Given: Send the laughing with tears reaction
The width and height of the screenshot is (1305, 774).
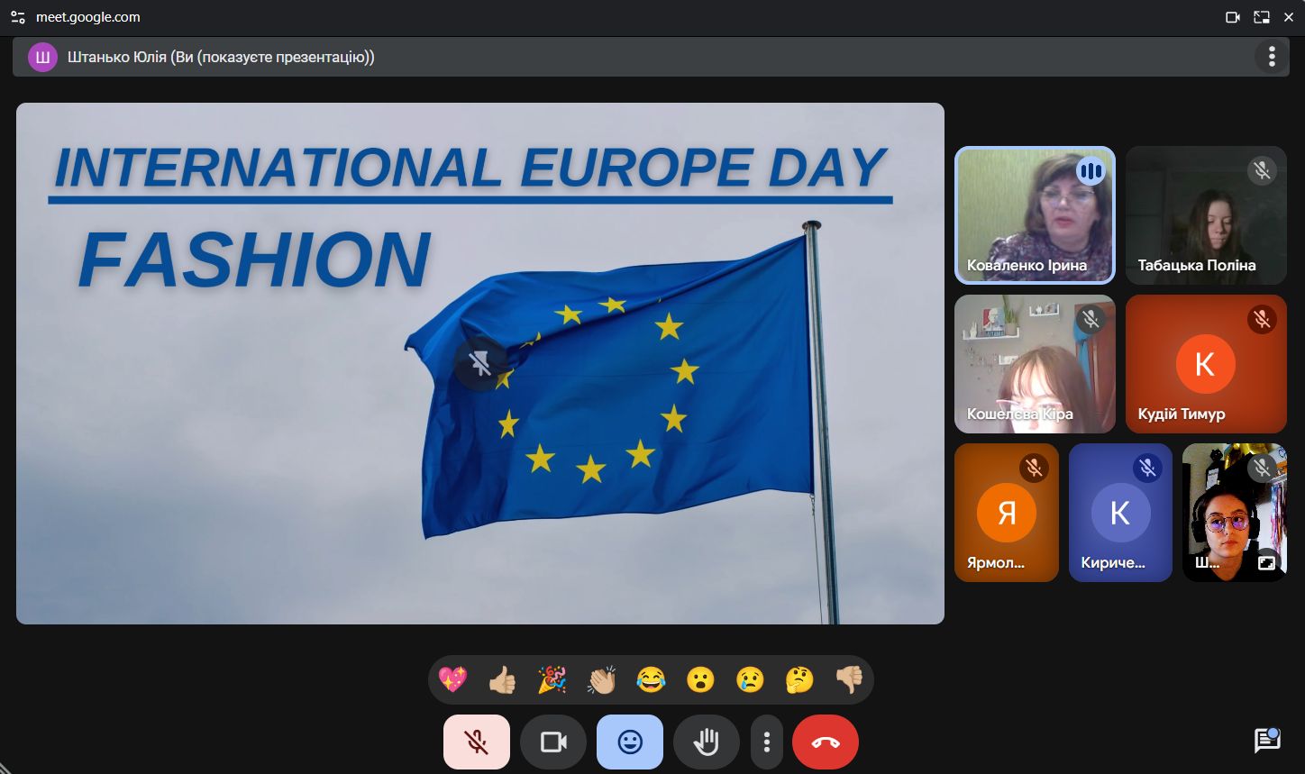Looking at the screenshot, I should (651, 679).
